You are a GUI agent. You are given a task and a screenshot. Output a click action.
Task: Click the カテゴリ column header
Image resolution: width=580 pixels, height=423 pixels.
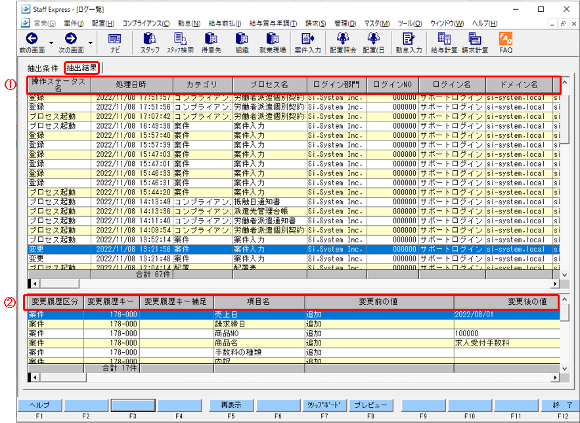(203, 85)
